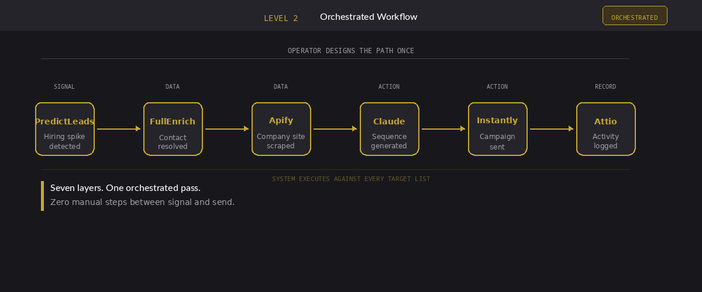The width and height of the screenshot is (702, 292).
Task: Click the Seven layers. One orchestrated pass. line
Action: pos(125,188)
